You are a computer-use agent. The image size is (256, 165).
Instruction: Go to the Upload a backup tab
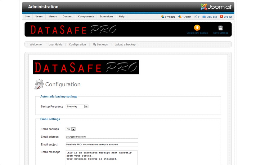(125, 45)
